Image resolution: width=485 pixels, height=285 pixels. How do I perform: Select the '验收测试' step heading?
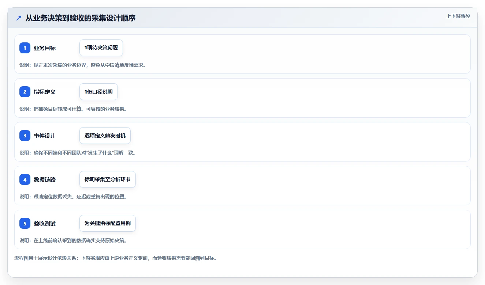45,223
